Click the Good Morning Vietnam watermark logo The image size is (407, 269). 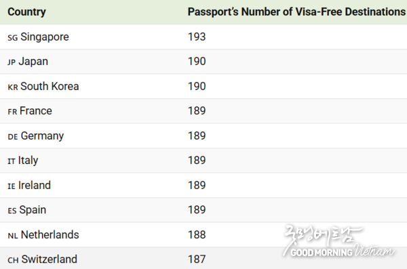coord(338,241)
